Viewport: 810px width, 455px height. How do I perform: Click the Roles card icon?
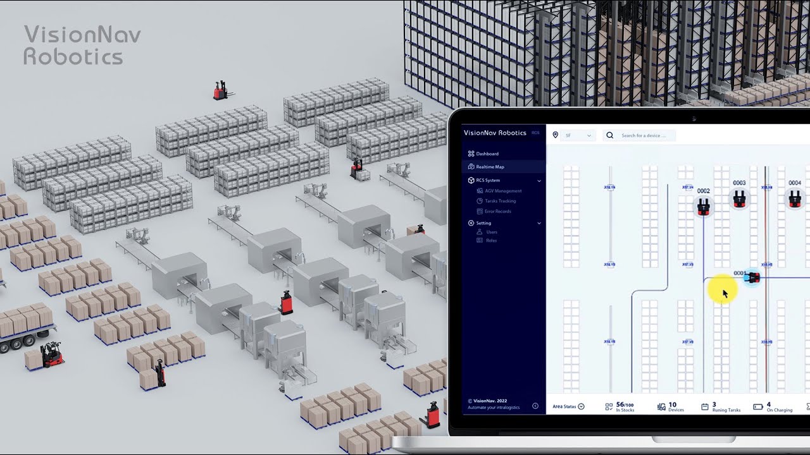479,240
